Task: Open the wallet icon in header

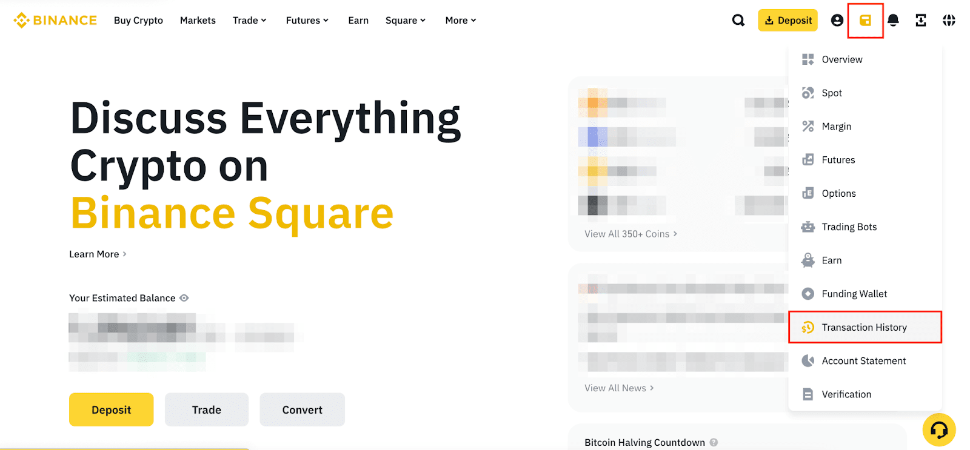Action: [x=865, y=21]
